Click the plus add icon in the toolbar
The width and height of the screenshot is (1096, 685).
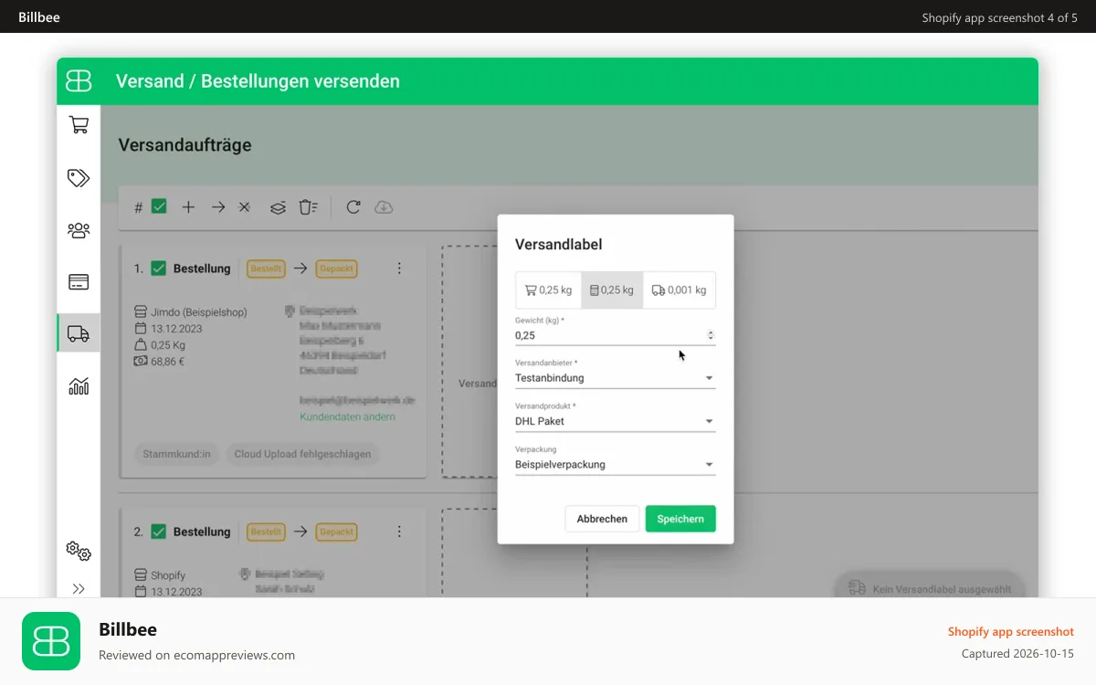(188, 207)
